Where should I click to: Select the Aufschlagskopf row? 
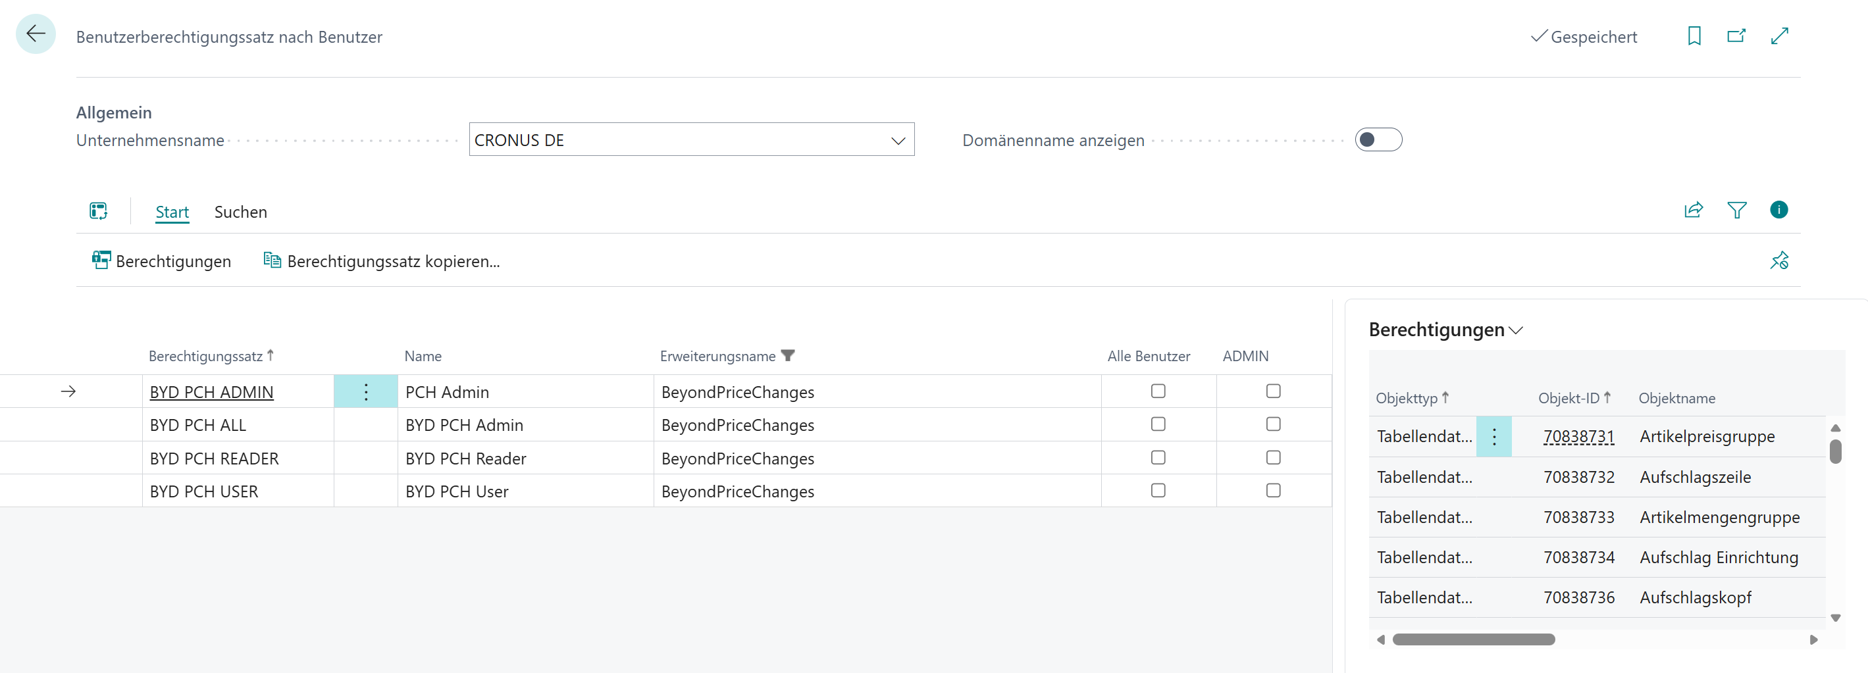(1597, 597)
